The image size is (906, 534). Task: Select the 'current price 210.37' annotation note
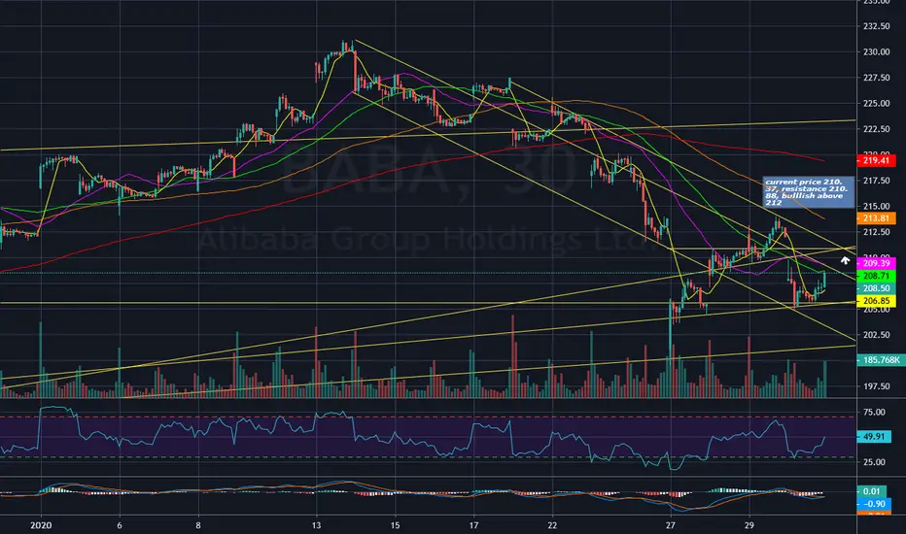click(x=808, y=192)
